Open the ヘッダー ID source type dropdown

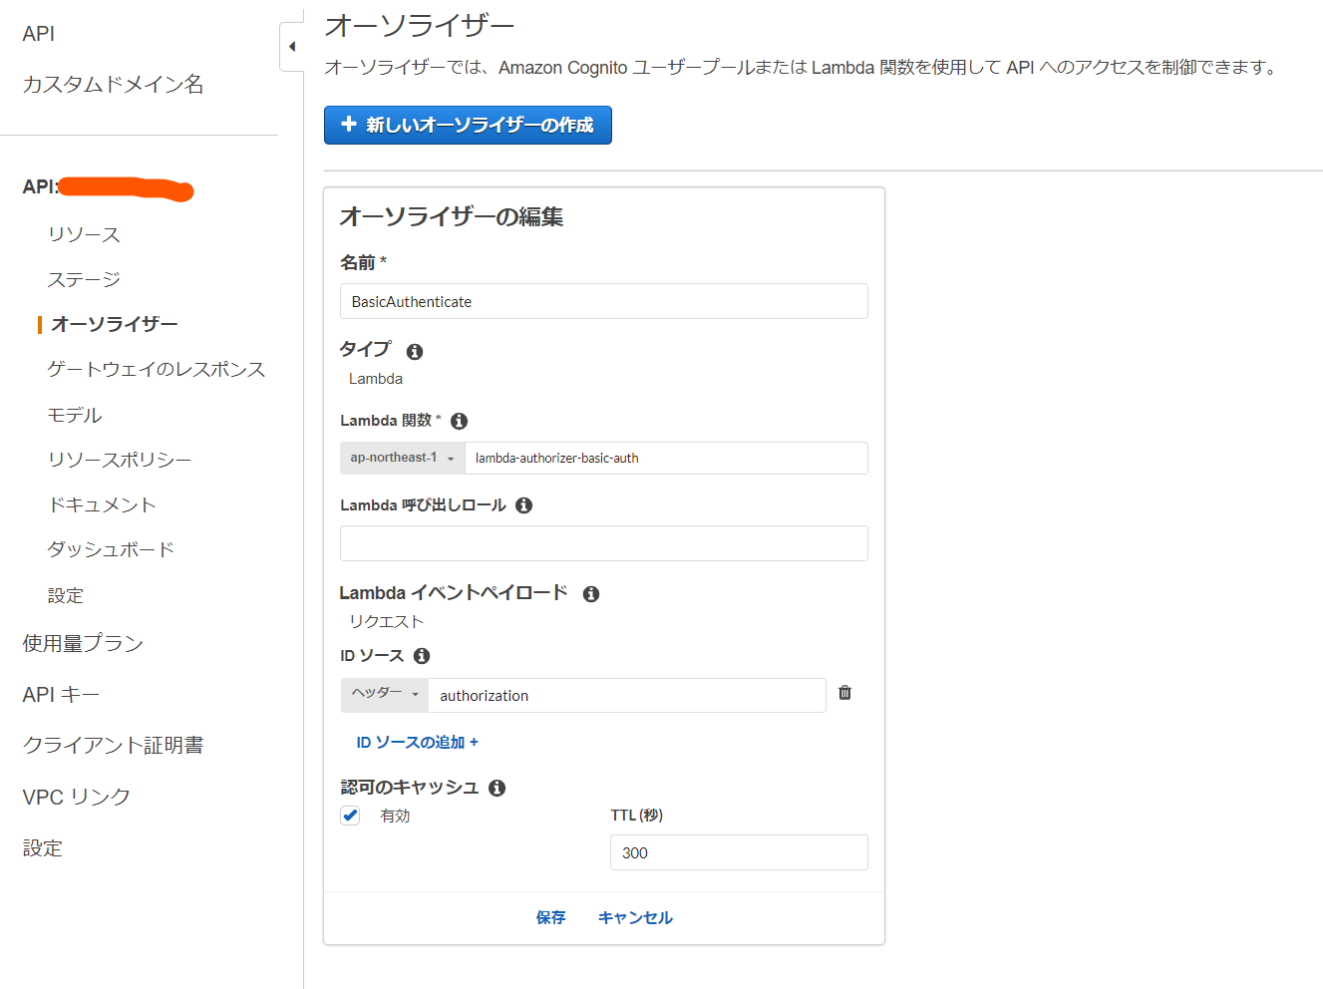[384, 695]
